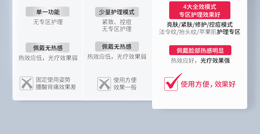Click 紧致、控痘 text in middle column
The height and width of the screenshot is (134, 260).
(x=117, y=22)
